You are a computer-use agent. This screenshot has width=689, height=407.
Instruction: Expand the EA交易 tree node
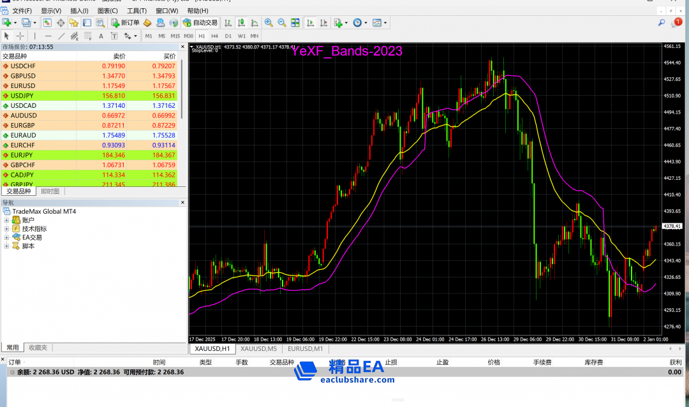[7, 237]
